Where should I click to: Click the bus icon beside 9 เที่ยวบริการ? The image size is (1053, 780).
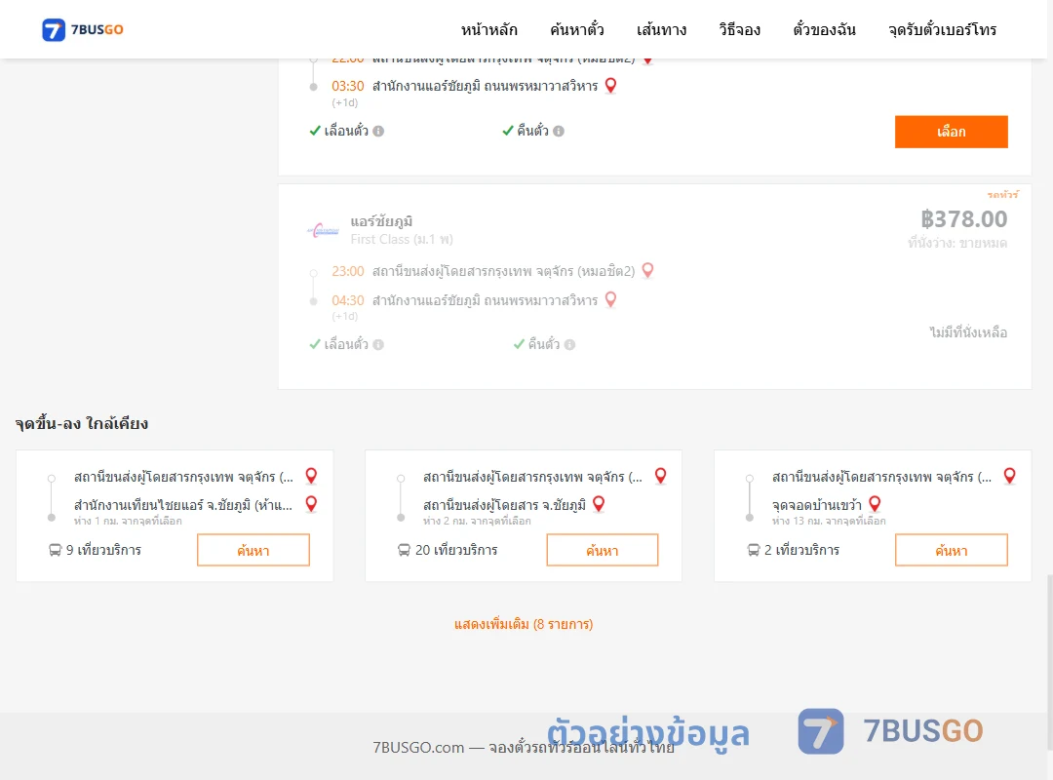coord(55,550)
